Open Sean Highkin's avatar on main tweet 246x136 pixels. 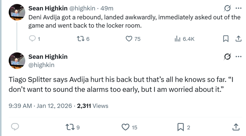[x=17, y=60]
